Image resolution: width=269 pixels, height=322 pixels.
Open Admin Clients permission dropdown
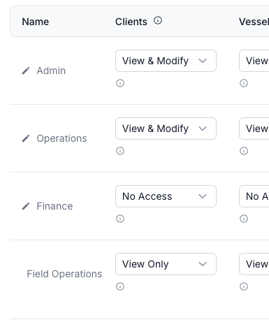pos(166,61)
